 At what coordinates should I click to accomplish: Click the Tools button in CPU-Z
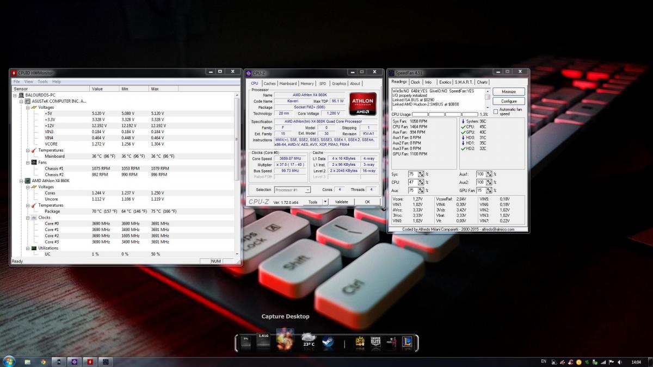(x=312, y=202)
